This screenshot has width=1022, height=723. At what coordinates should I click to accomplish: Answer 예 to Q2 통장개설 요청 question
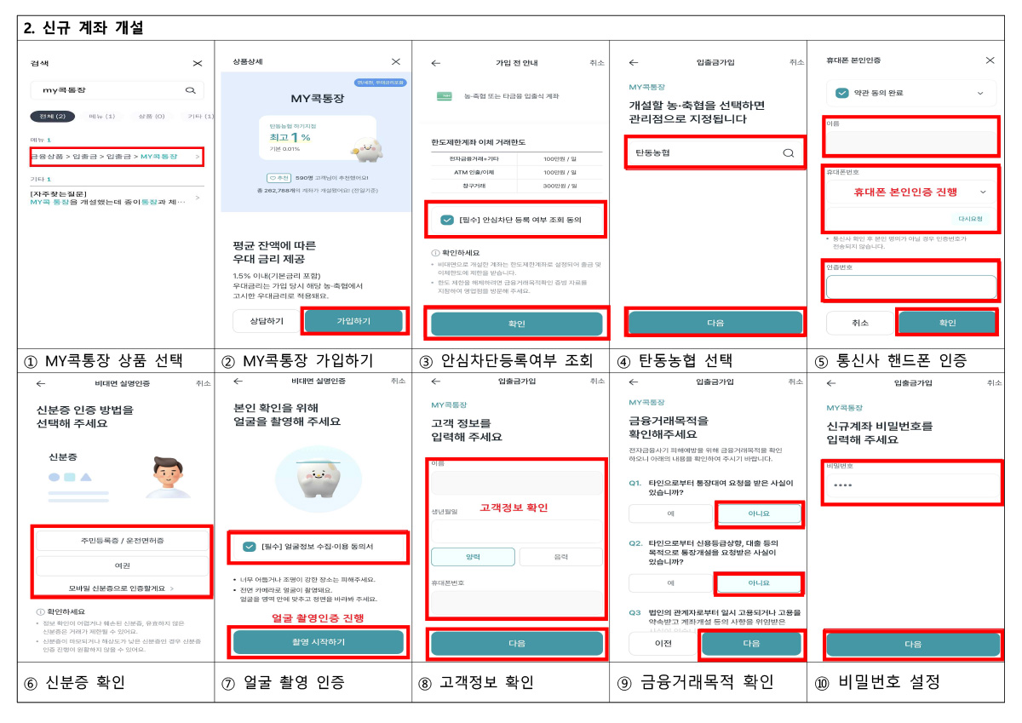[x=670, y=583]
